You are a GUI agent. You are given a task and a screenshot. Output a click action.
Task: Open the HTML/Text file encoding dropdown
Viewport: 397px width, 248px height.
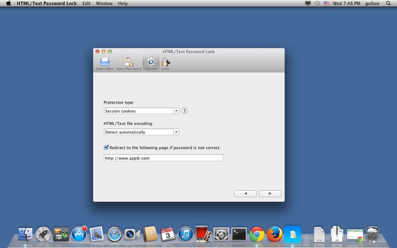point(141,132)
